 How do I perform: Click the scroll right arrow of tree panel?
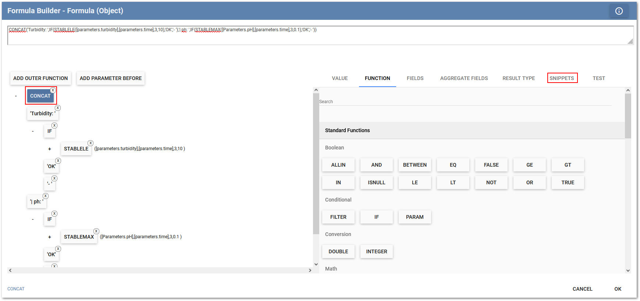point(310,270)
